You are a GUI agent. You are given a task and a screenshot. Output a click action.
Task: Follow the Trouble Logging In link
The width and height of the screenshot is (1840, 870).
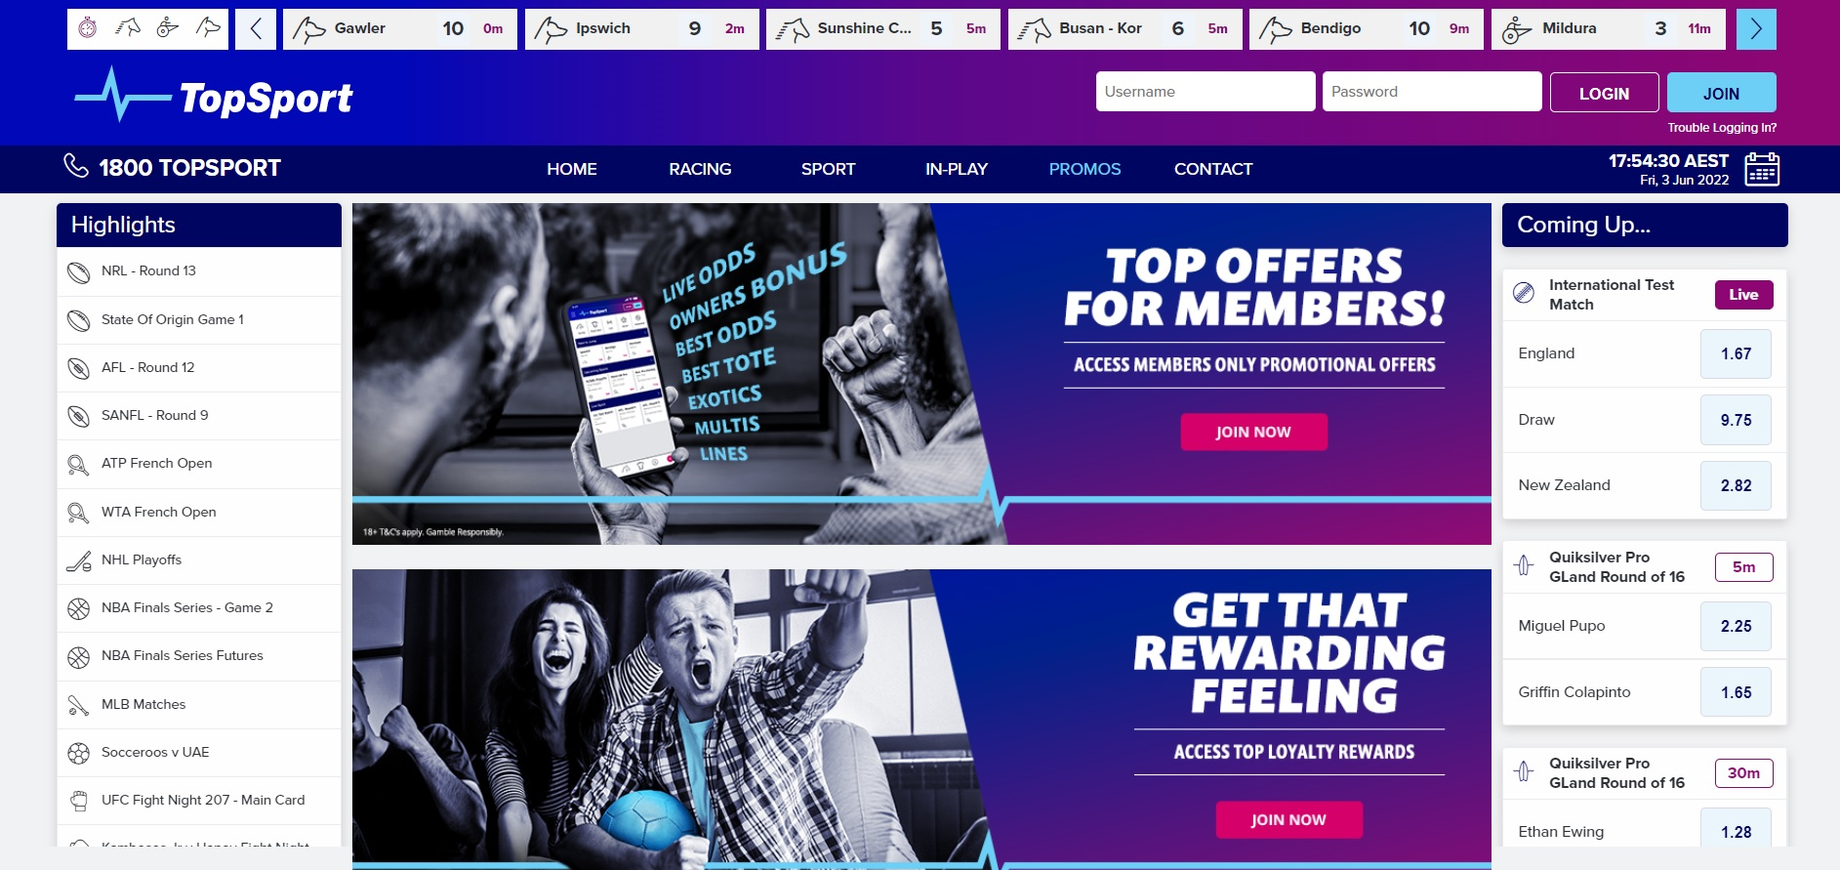(x=1722, y=128)
